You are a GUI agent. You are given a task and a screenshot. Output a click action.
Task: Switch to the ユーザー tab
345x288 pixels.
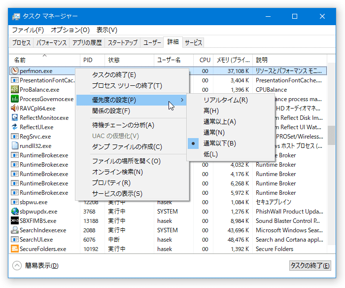(152, 42)
